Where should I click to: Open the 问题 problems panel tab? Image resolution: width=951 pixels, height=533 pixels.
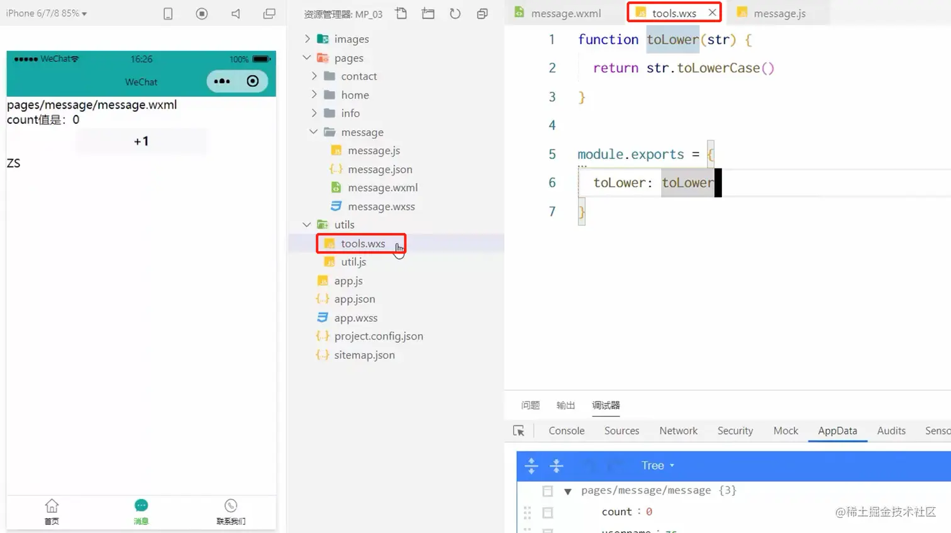[530, 405]
